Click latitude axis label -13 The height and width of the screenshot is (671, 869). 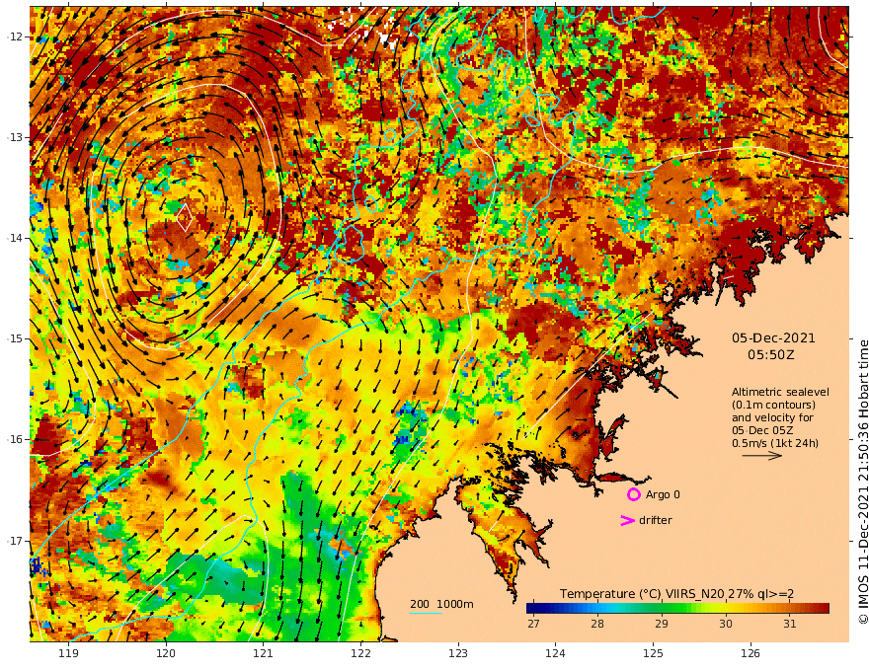(x=15, y=137)
